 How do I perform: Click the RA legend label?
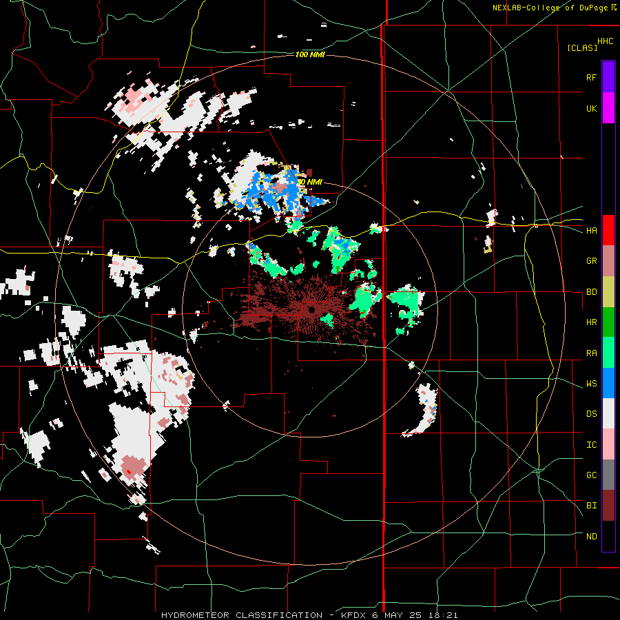(591, 353)
